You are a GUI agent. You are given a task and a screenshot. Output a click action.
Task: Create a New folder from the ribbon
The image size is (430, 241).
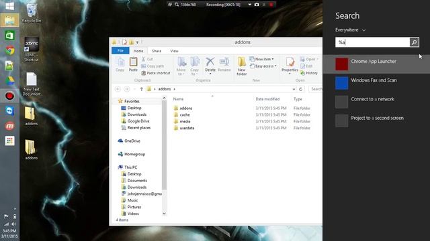(x=242, y=66)
